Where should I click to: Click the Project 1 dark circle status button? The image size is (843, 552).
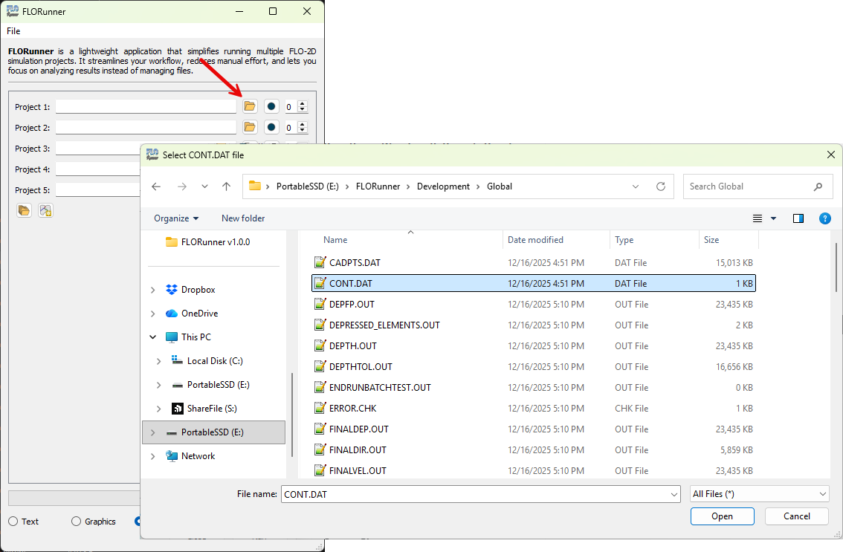(272, 107)
